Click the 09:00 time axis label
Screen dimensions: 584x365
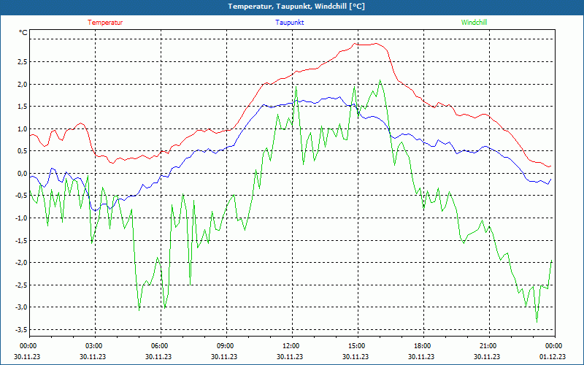click(x=225, y=346)
